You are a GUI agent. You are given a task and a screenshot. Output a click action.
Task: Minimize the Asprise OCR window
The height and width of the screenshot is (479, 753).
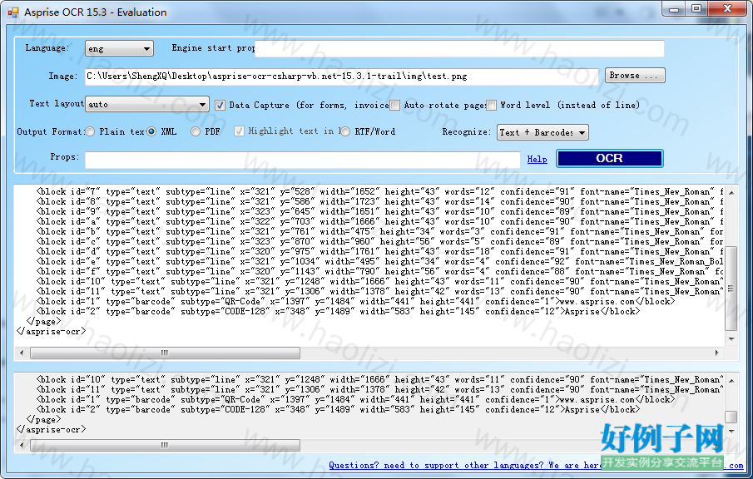click(674, 9)
